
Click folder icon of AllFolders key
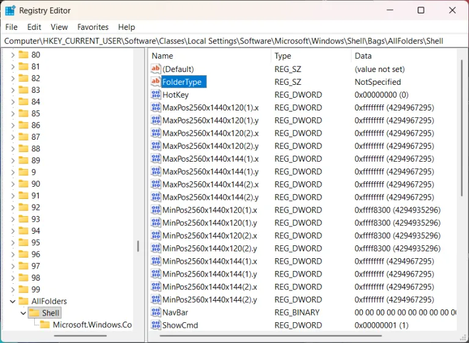24,301
